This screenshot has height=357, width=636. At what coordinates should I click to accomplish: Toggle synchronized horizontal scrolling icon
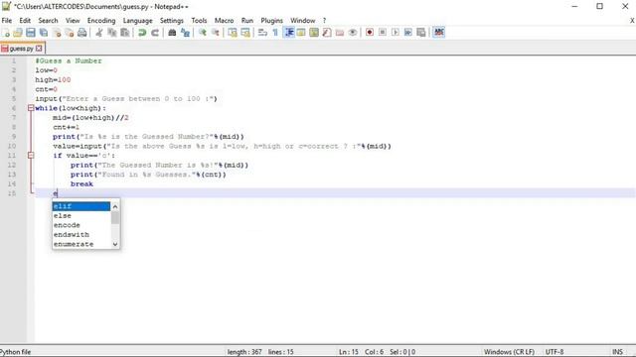(x=245, y=33)
